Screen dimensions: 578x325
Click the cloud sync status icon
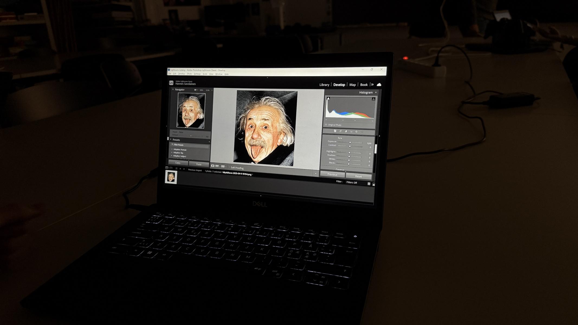379,85
